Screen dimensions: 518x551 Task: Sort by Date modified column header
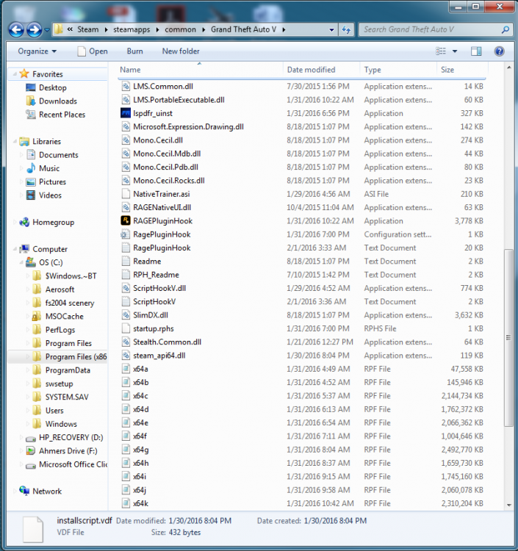tap(322, 70)
